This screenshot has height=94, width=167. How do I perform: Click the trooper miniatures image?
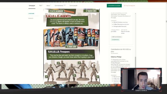tap(71, 72)
